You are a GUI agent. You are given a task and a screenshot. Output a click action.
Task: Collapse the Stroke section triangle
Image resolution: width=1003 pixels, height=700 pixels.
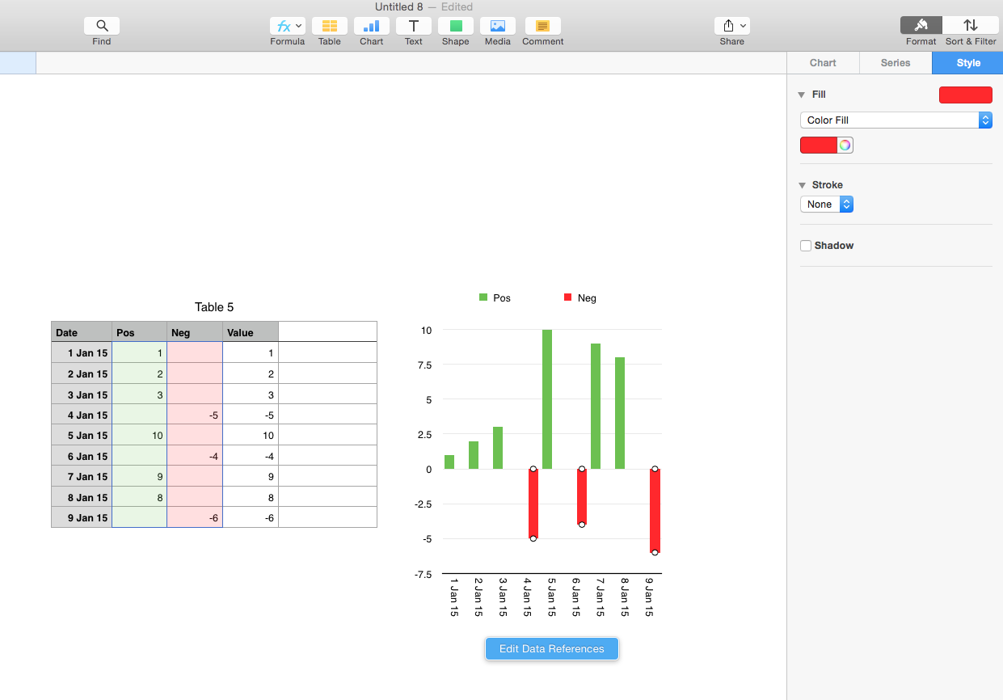point(802,186)
